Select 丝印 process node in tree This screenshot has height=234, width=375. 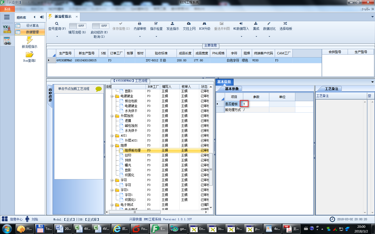pos(128,155)
